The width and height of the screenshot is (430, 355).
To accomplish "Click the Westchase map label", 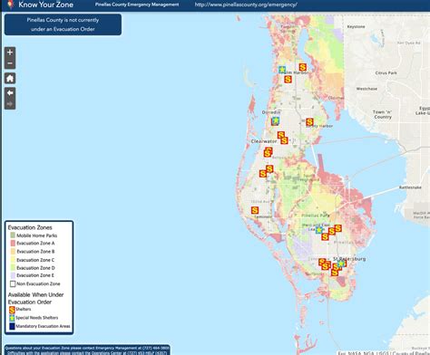I will (366, 89).
